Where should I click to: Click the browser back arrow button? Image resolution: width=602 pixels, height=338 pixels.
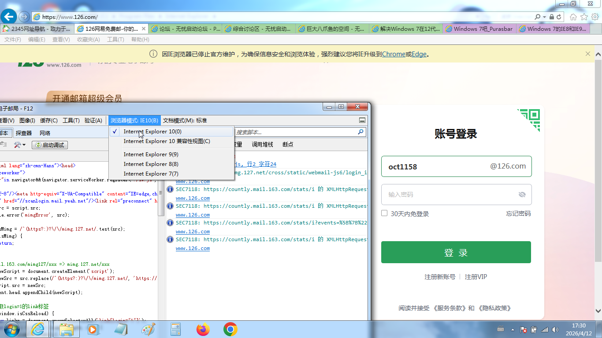click(9, 17)
